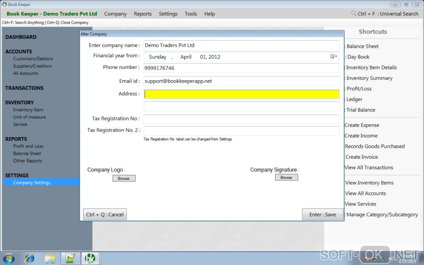
Task: Click the Enter : Save button
Action: tap(323, 214)
